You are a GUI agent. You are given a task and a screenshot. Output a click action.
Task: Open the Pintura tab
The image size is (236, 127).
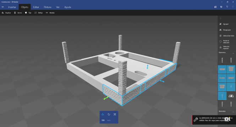click(48, 7)
